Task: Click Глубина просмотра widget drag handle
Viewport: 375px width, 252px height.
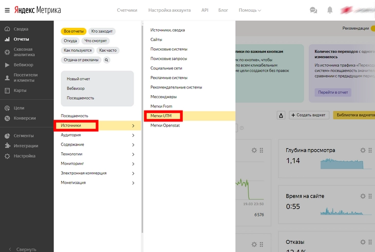Action: (370, 150)
